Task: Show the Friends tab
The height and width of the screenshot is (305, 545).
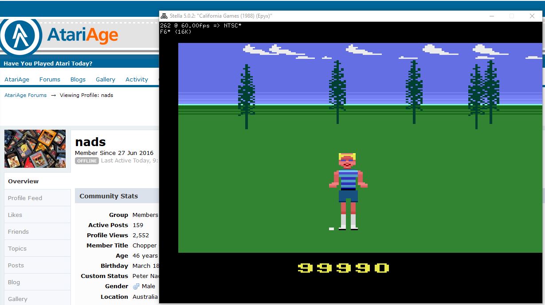Action: tap(18, 232)
